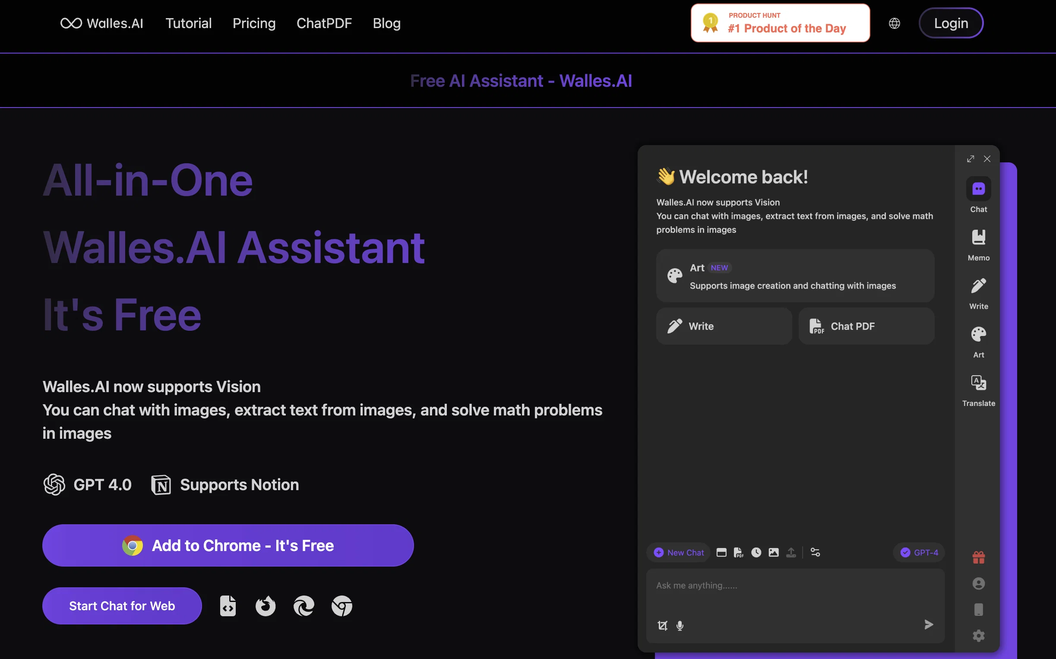Click the mobile phone icon in the sidebar
This screenshot has height=659, width=1056.
[978, 609]
